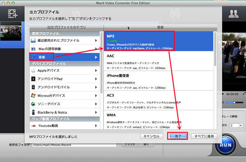246x162 pixels.
Task: Expand the BlackBerry & Nokia arrow
Action: pos(96,112)
